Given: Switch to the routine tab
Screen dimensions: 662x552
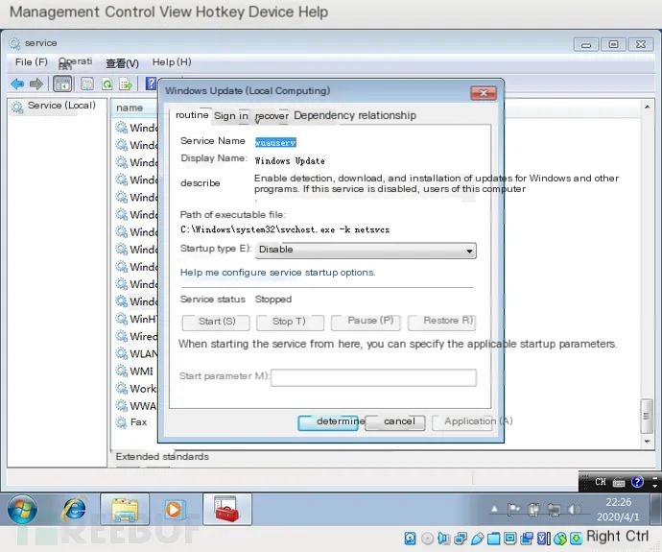Looking at the screenshot, I should click(x=192, y=115).
